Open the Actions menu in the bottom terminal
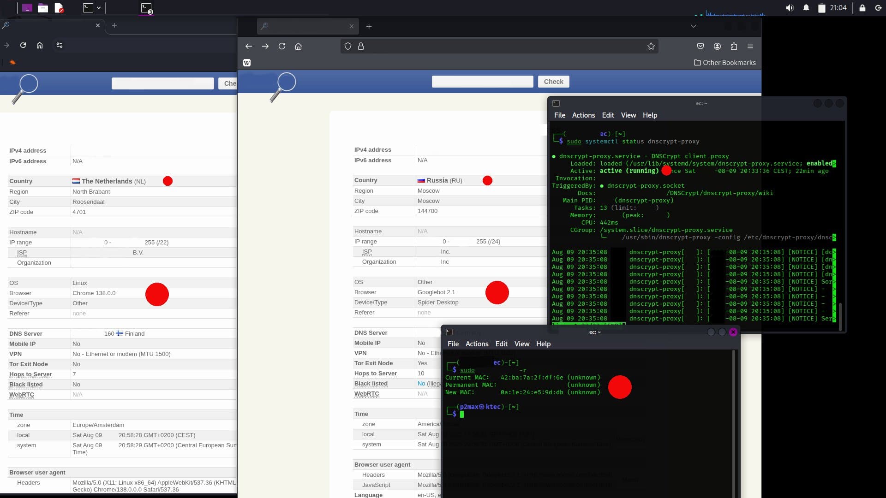 click(x=477, y=344)
